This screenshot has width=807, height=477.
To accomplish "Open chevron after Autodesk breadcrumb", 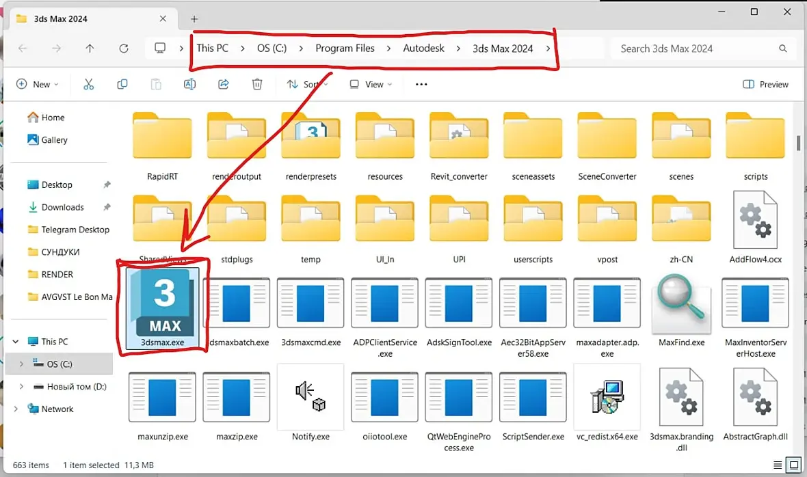I will tap(458, 49).
